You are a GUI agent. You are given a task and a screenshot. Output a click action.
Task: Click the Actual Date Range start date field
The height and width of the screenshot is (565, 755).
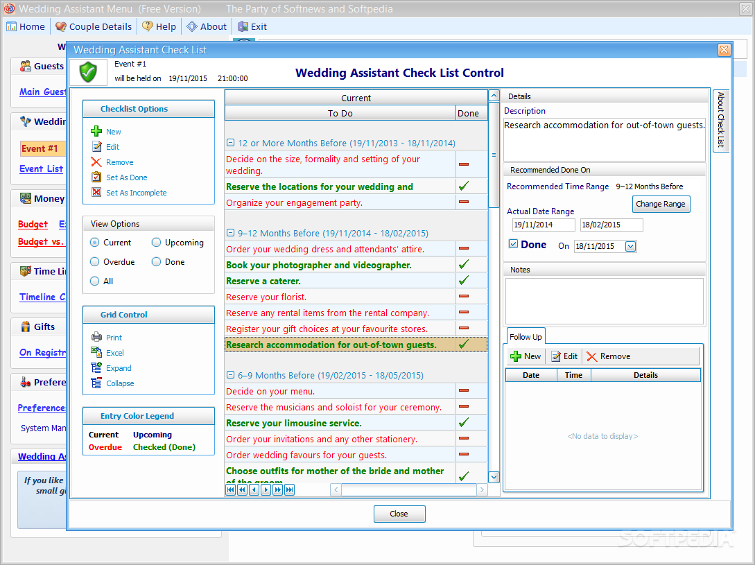point(544,225)
